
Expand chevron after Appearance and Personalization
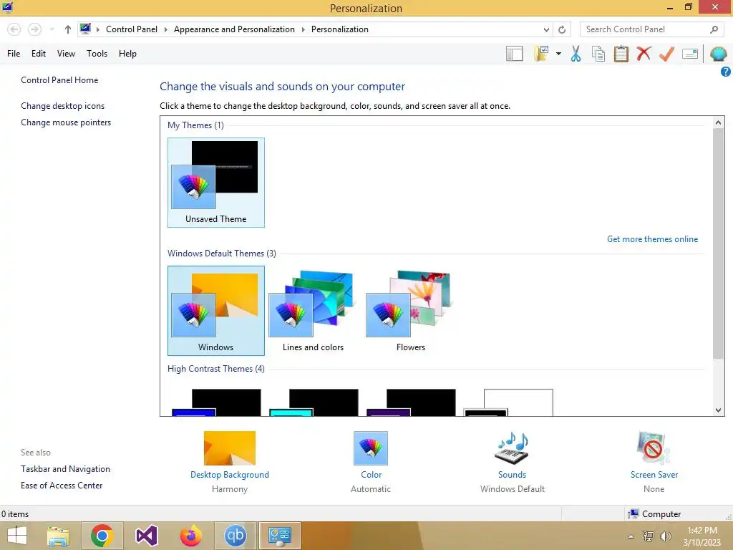coord(303,29)
